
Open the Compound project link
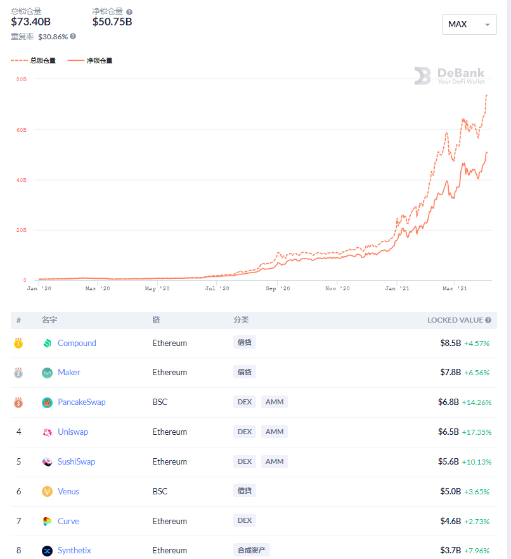click(77, 343)
